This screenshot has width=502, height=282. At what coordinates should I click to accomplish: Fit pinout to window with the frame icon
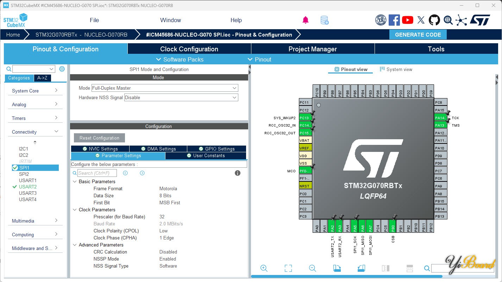(x=288, y=268)
